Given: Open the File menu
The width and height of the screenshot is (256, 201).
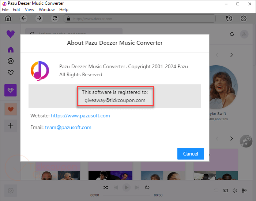Looking at the screenshot, I should (x=5, y=10).
